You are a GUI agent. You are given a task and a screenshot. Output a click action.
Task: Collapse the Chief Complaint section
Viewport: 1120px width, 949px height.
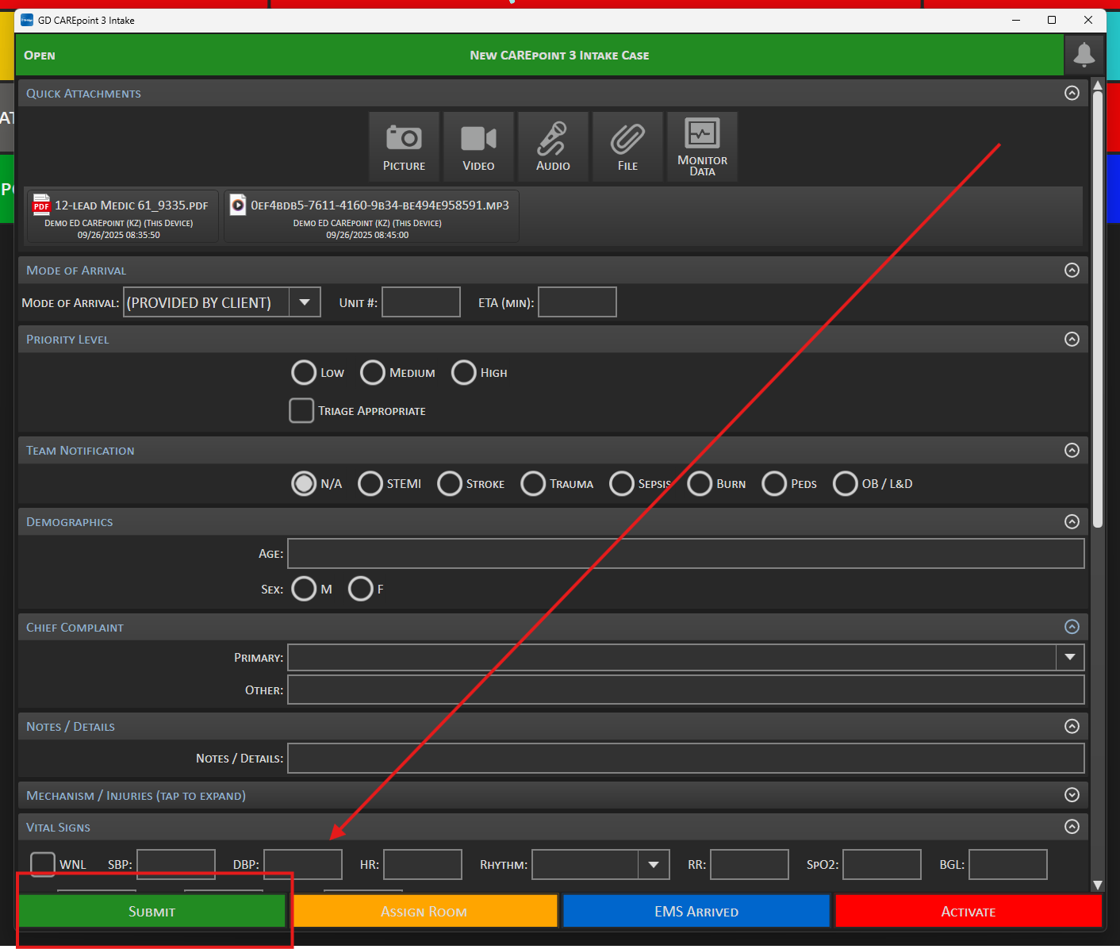coord(1072,627)
